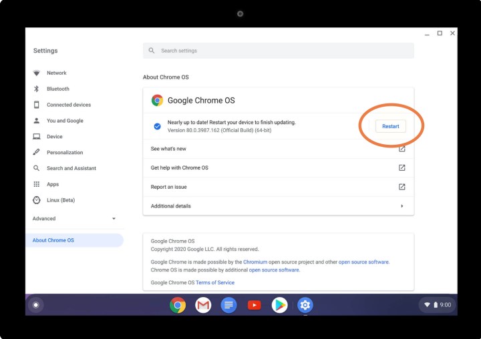The height and width of the screenshot is (339, 481).
Task: Open Gmail from the shelf
Action: [x=203, y=305]
